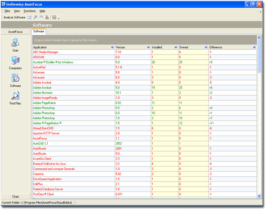The width and height of the screenshot is (267, 210).
Task: Select the Software tab
Action: pyautogui.click(x=38, y=31)
